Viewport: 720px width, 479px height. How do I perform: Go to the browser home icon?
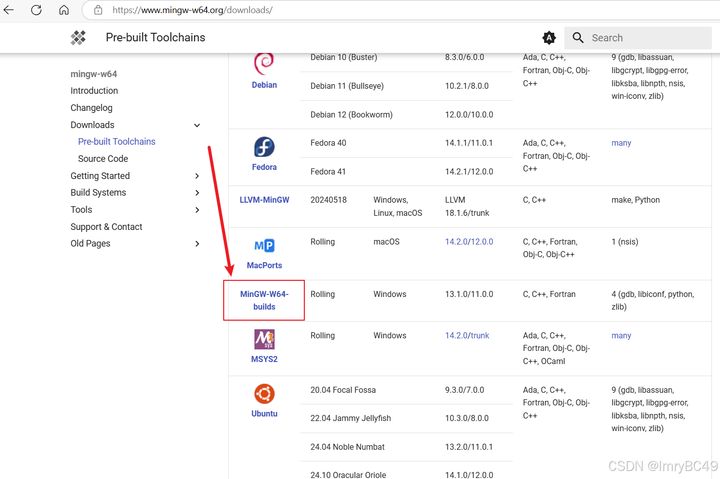click(64, 10)
